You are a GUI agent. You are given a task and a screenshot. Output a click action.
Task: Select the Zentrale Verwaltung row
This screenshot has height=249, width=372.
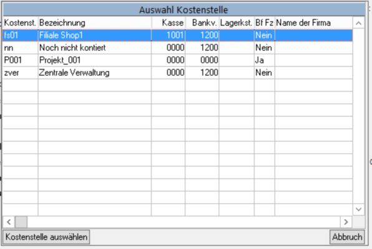[178, 73]
